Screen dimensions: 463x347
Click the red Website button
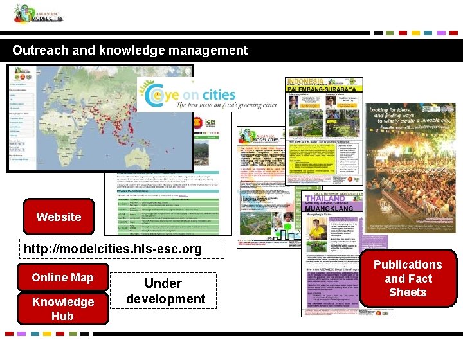pos(59,217)
